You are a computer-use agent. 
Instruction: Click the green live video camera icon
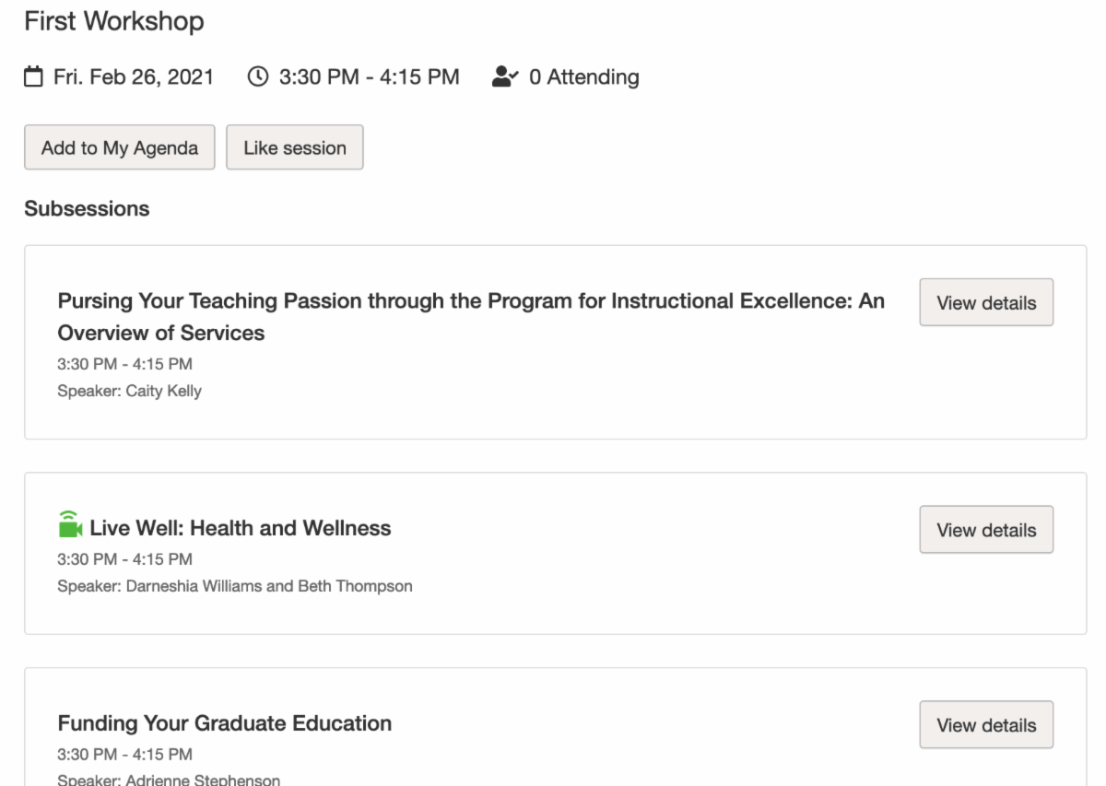70,525
